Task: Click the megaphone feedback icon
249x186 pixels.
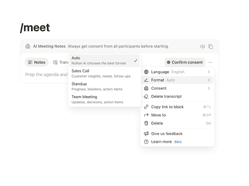Action: pos(146,133)
